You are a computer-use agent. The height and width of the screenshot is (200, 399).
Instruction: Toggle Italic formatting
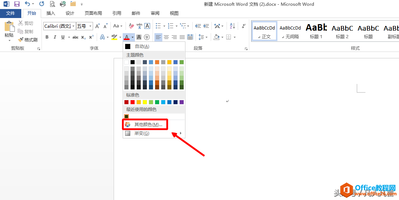pyautogui.click(x=55, y=37)
